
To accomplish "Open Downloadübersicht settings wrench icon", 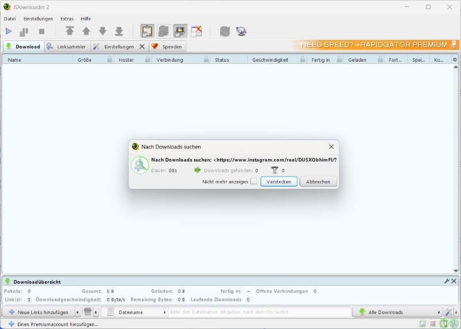I will [447, 281].
